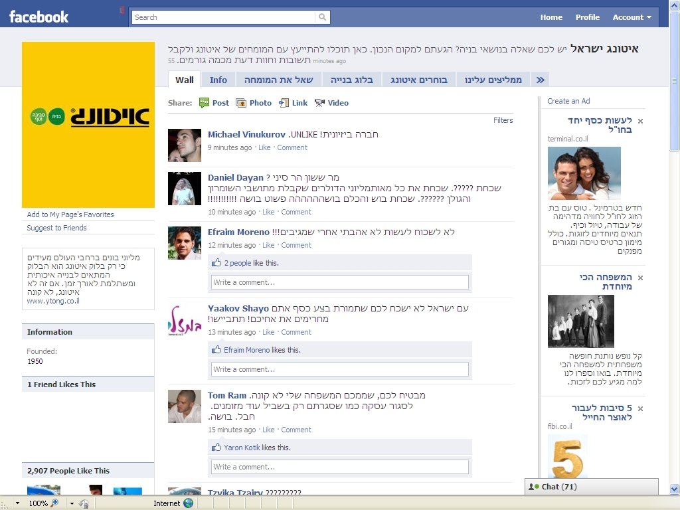Click the search magnifier icon
Image resolution: width=680 pixels, height=510 pixels.
pos(322,17)
